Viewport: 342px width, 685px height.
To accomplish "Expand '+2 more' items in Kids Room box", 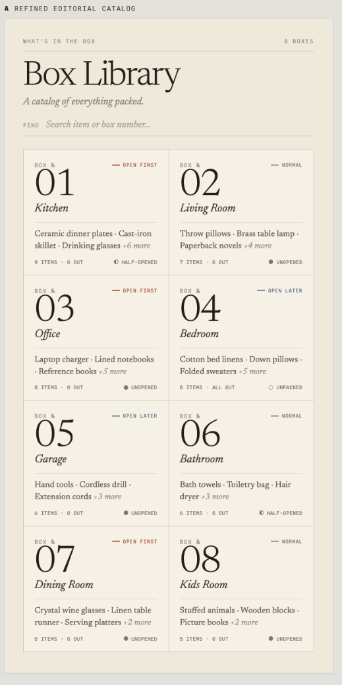I will [244, 622].
